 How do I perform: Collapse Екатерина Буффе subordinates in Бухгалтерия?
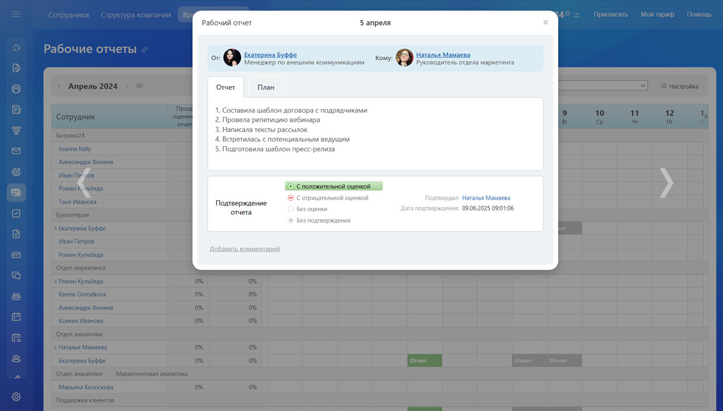coord(56,229)
